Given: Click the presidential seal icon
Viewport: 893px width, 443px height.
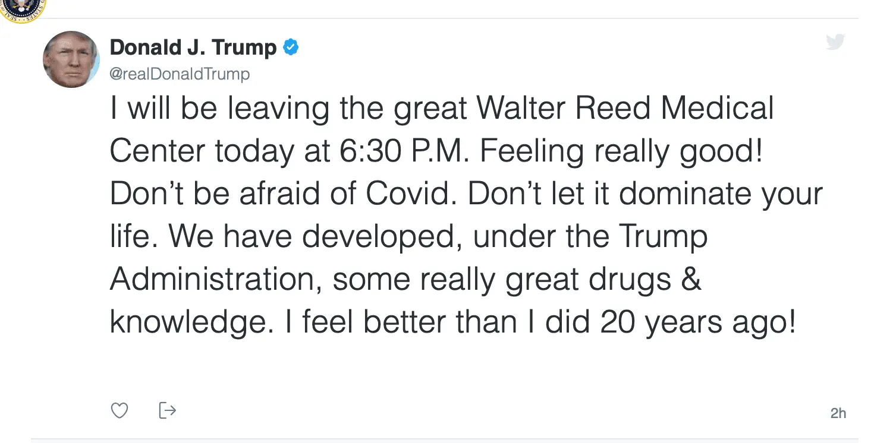Looking at the screenshot, I should (x=23, y=8).
